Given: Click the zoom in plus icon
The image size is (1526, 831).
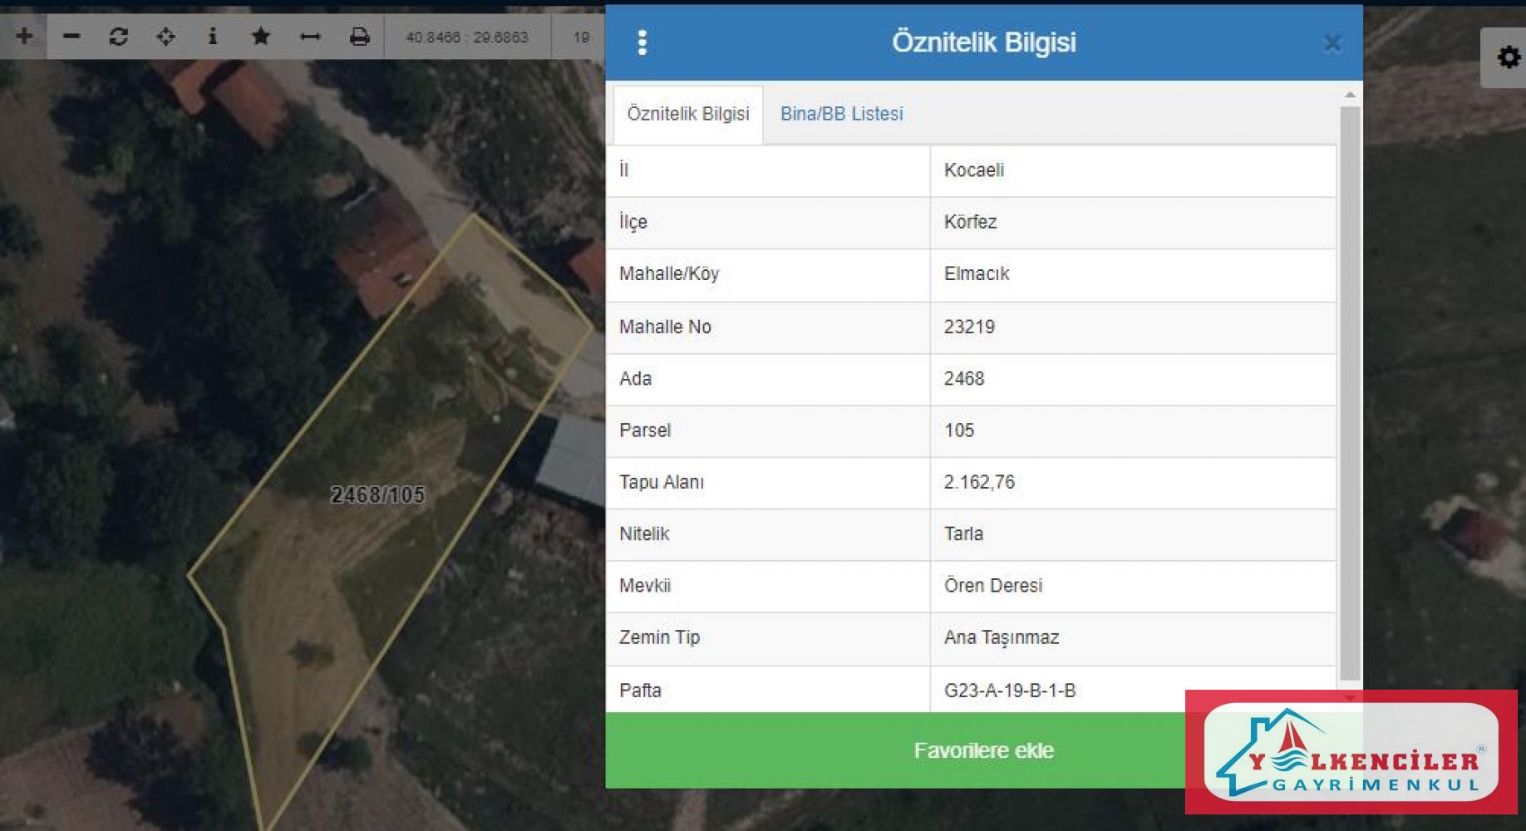Looking at the screenshot, I should tap(24, 37).
